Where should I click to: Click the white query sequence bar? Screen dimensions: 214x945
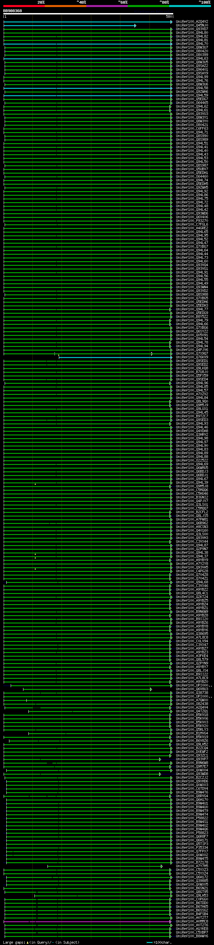point(88,14)
